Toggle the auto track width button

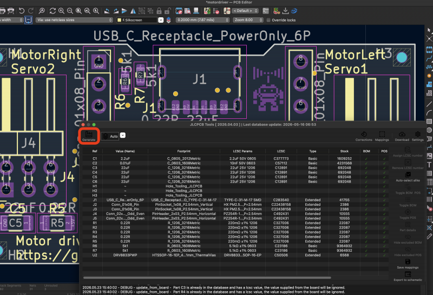coord(28,20)
